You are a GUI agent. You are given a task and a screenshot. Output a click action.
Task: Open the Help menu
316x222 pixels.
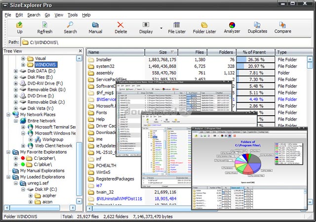pyautogui.click(x=86, y=15)
